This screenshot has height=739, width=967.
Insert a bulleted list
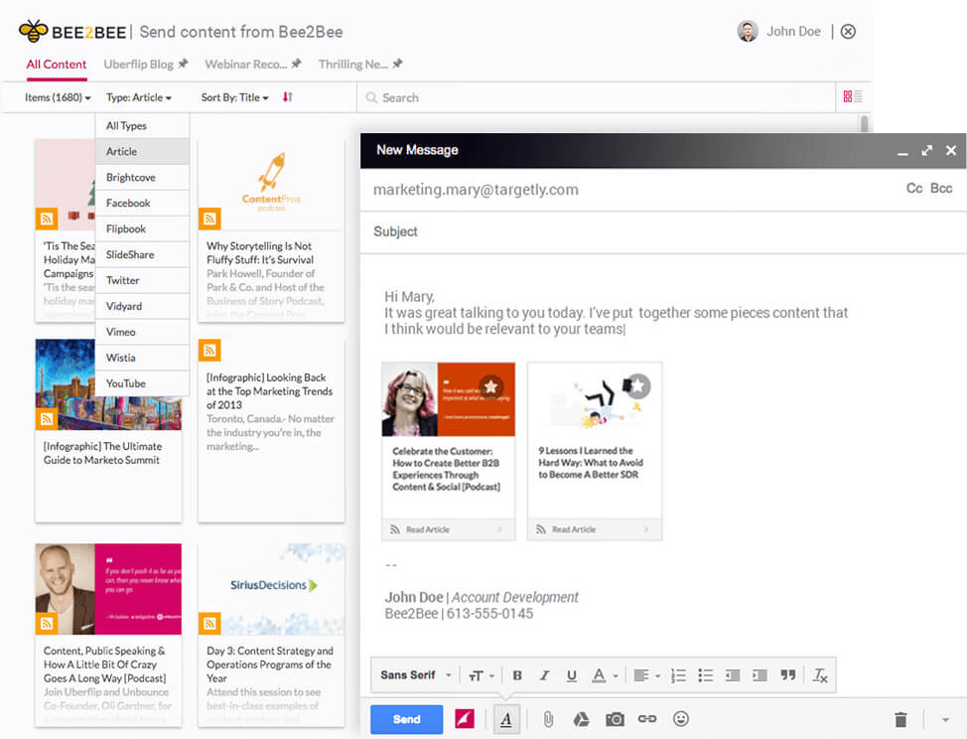point(706,675)
